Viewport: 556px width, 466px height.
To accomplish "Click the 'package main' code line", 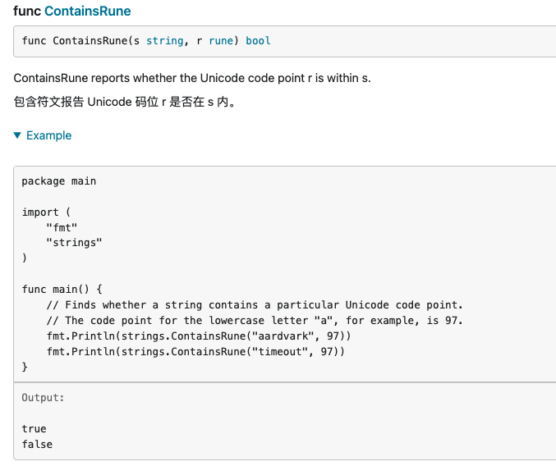I will point(59,180).
